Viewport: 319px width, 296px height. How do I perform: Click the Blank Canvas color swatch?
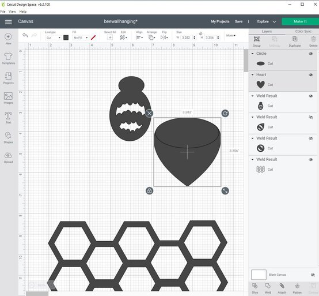click(x=259, y=275)
